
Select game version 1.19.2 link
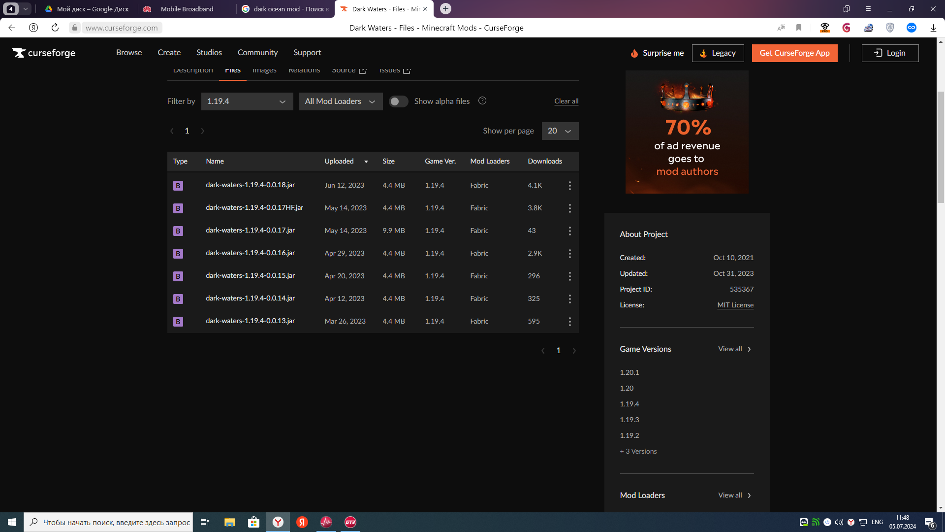click(x=630, y=435)
